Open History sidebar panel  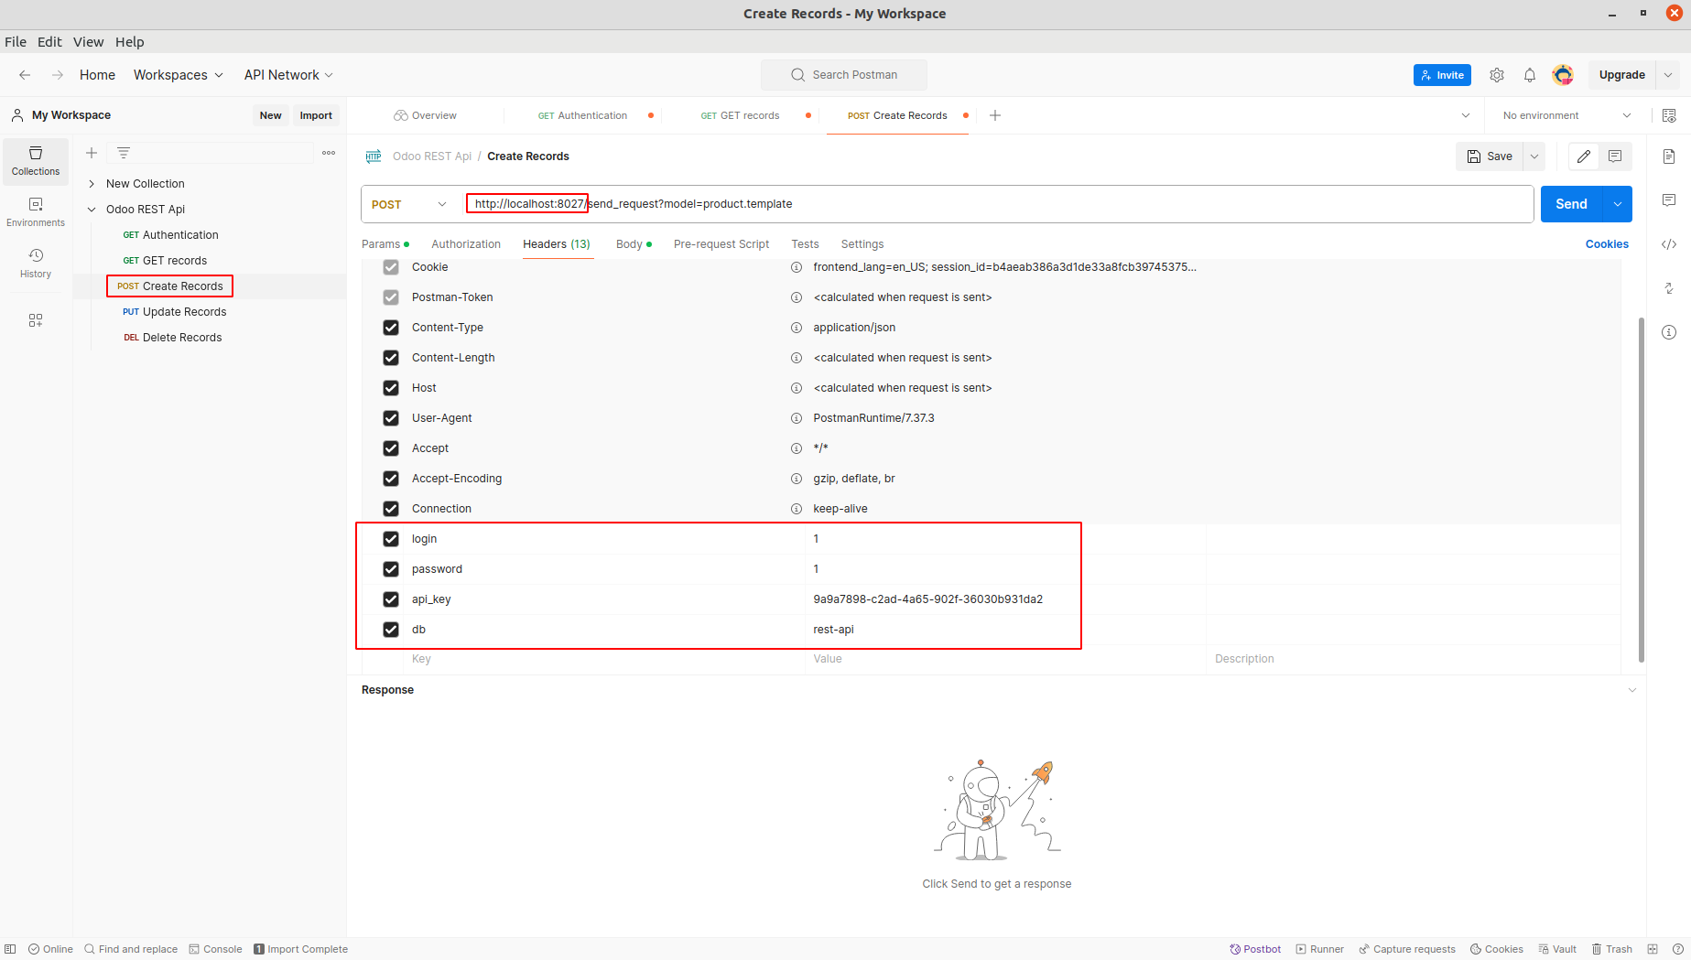click(36, 264)
